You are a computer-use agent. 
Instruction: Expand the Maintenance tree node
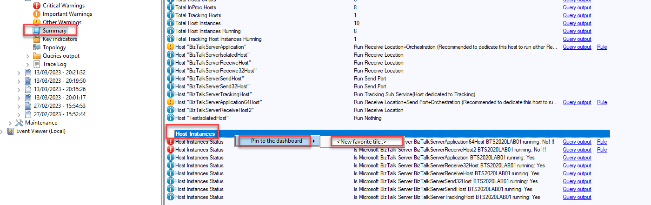[10, 123]
